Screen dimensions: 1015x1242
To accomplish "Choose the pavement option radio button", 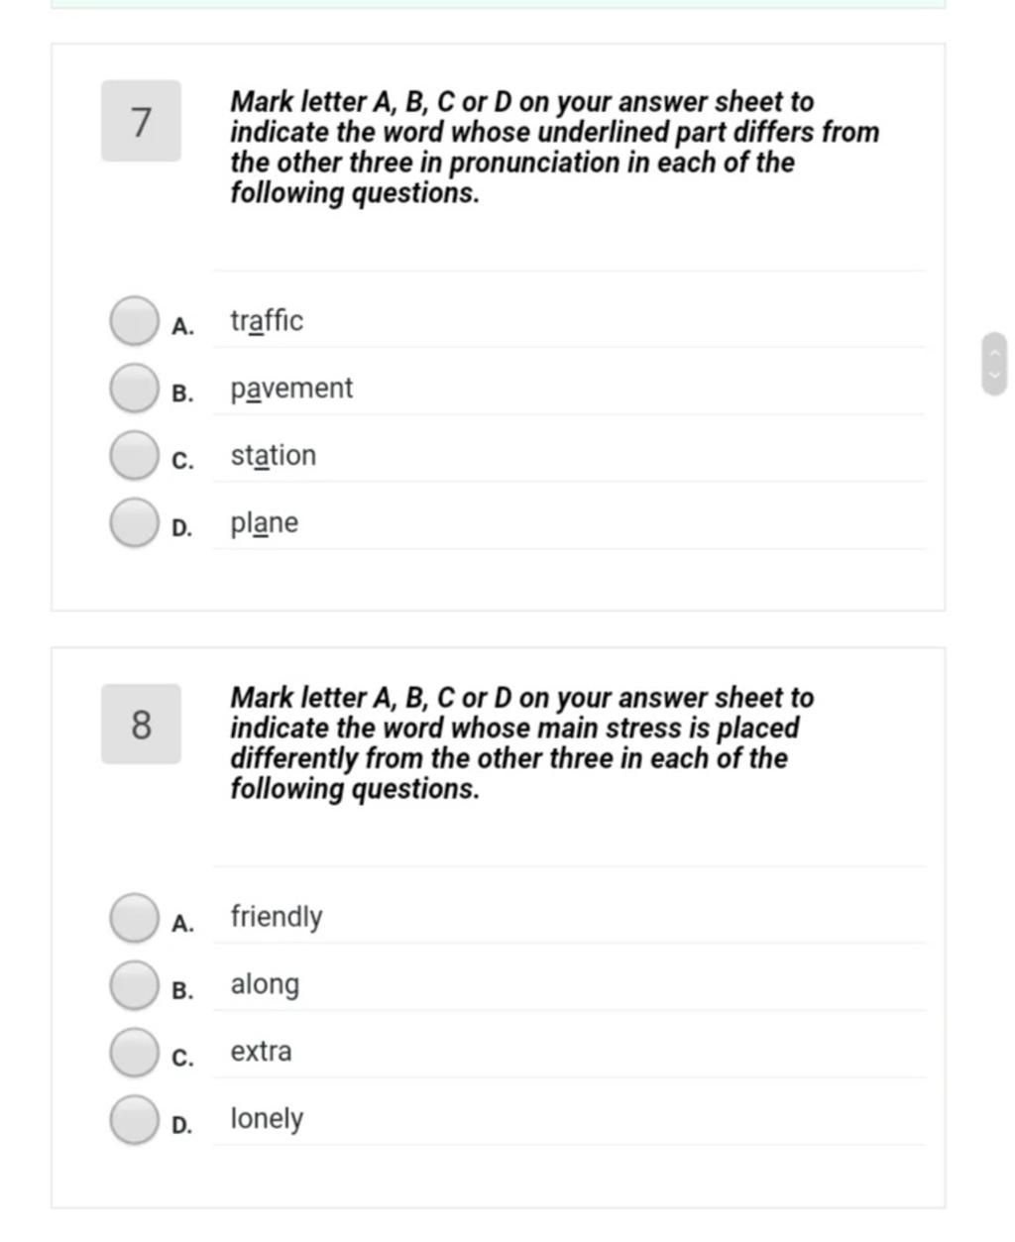I will (133, 389).
